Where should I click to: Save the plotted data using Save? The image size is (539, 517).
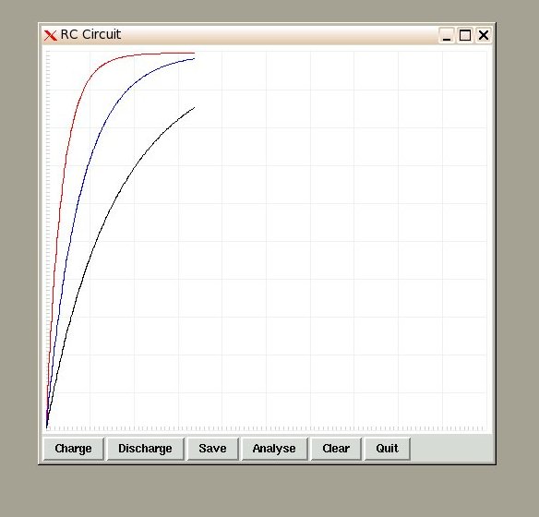point(212,449)
